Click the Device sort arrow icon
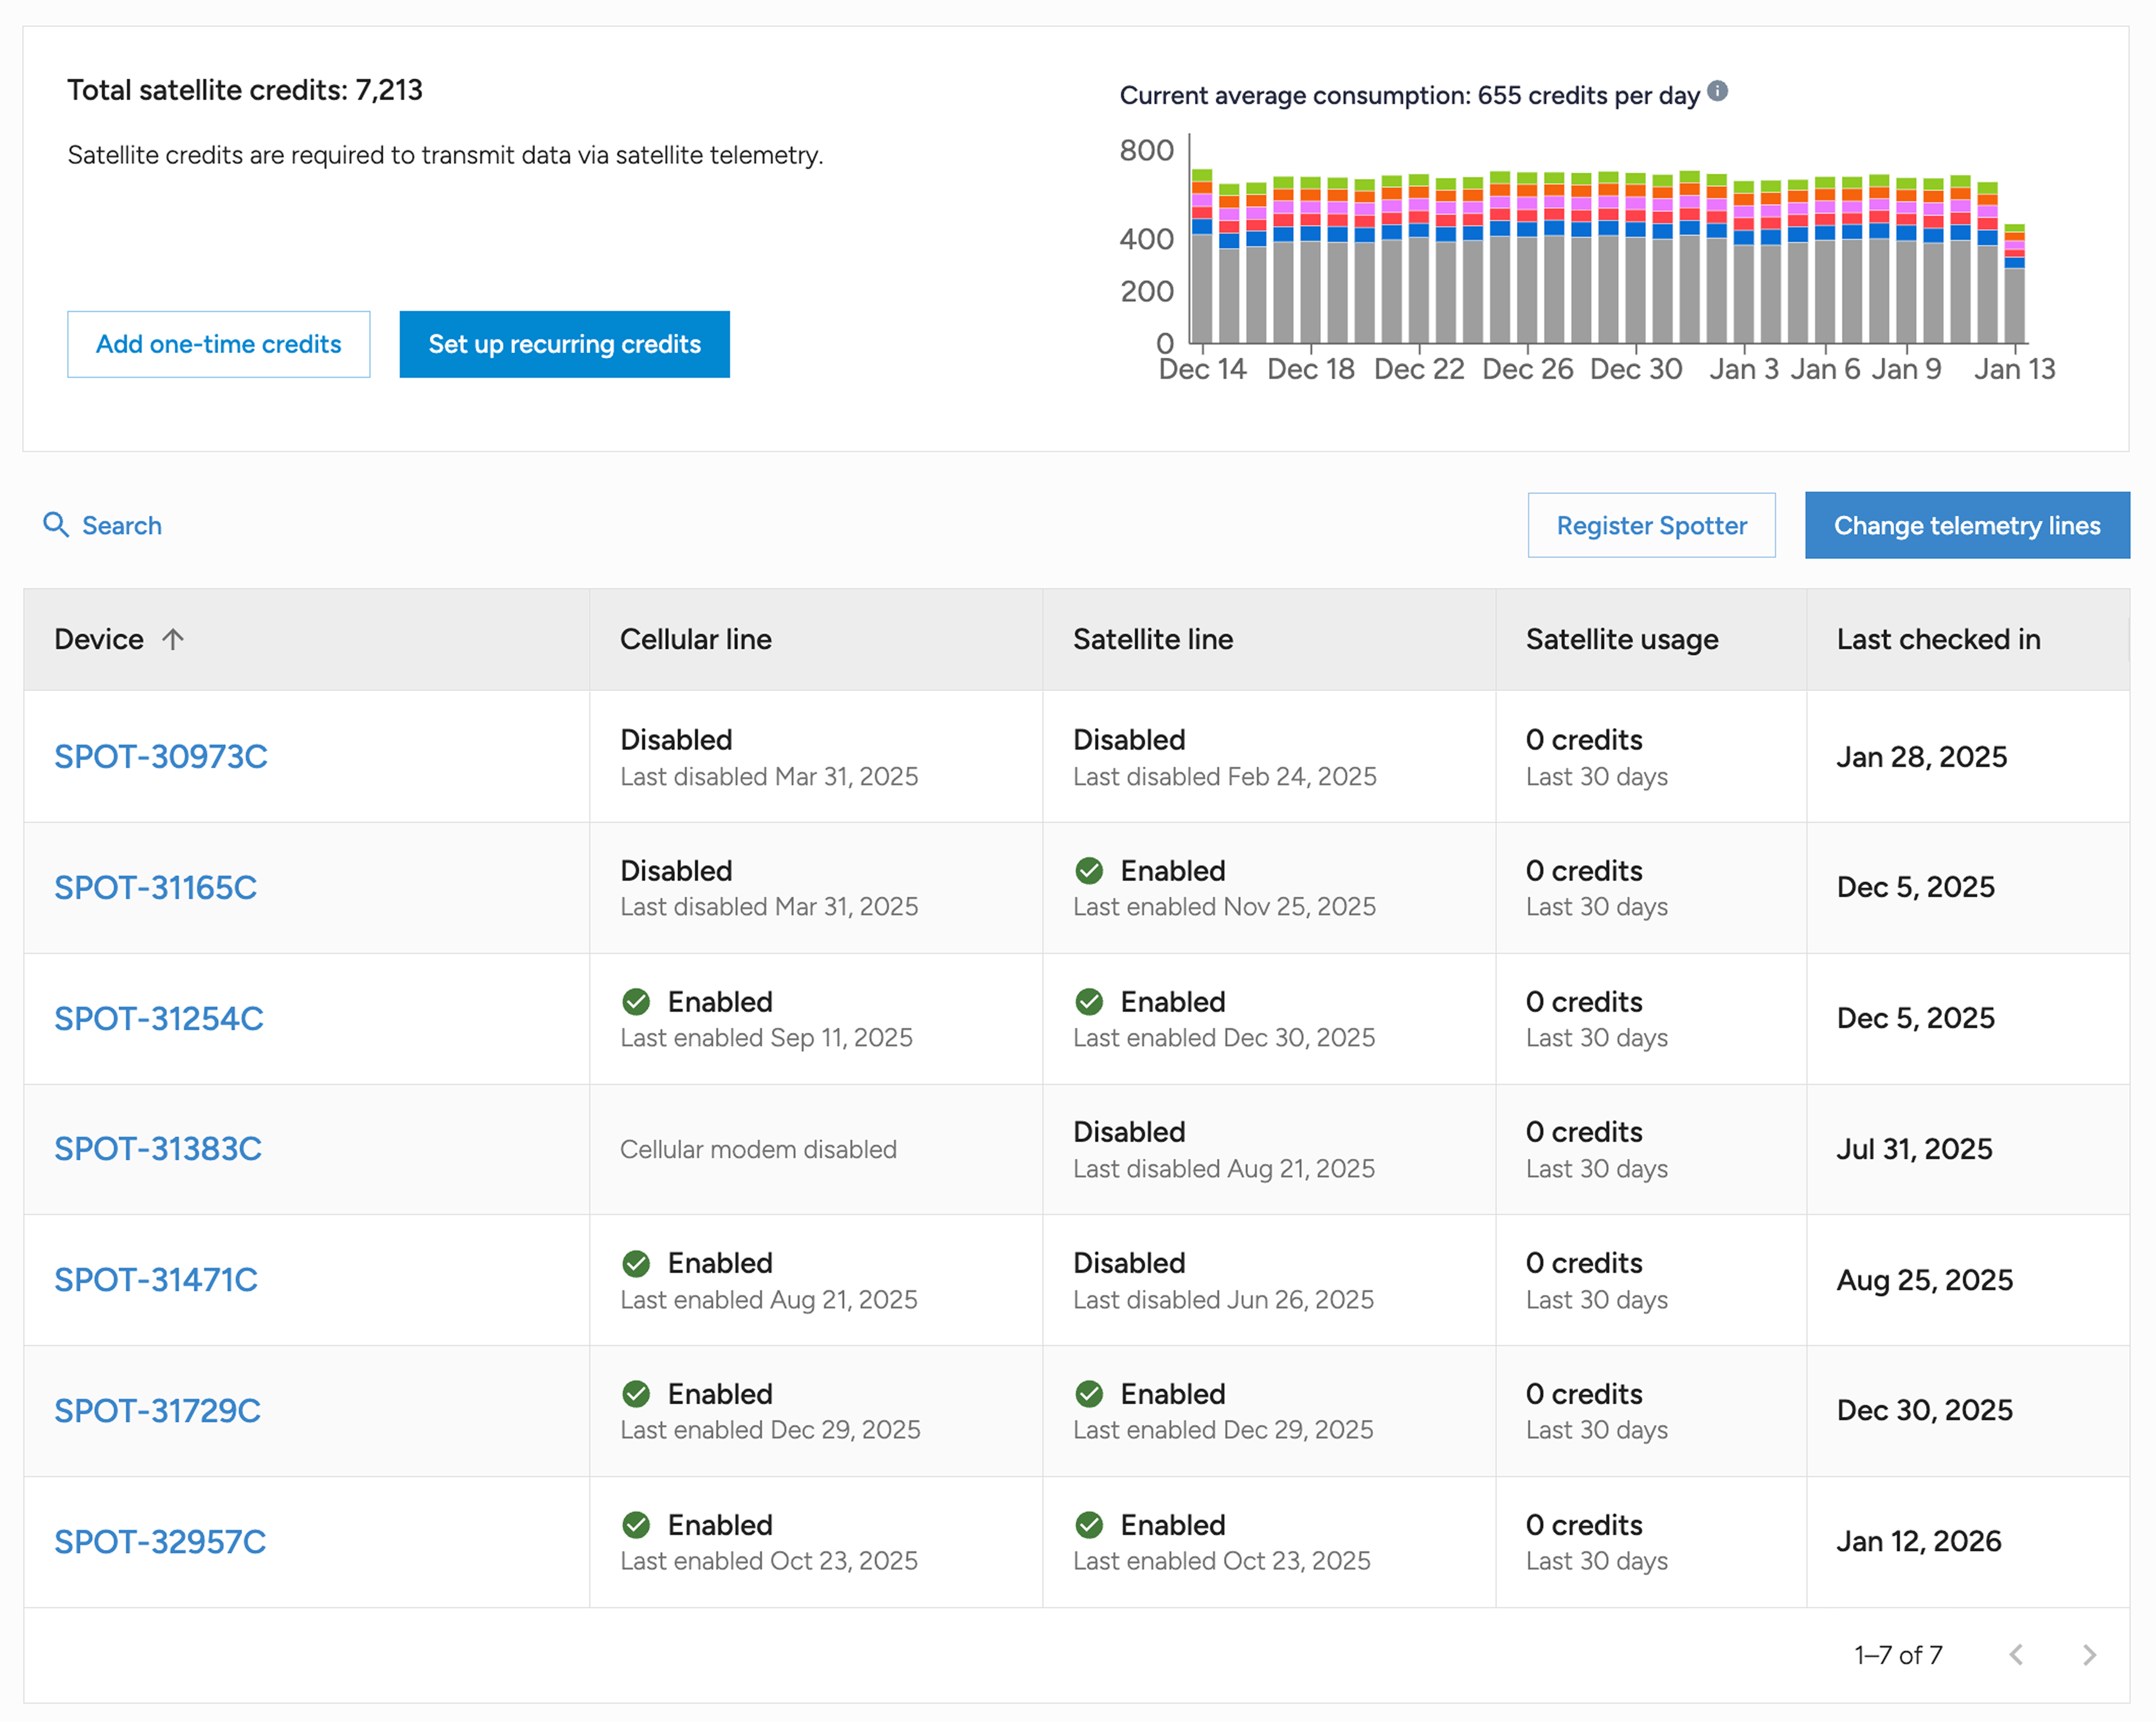 [173, 639]
